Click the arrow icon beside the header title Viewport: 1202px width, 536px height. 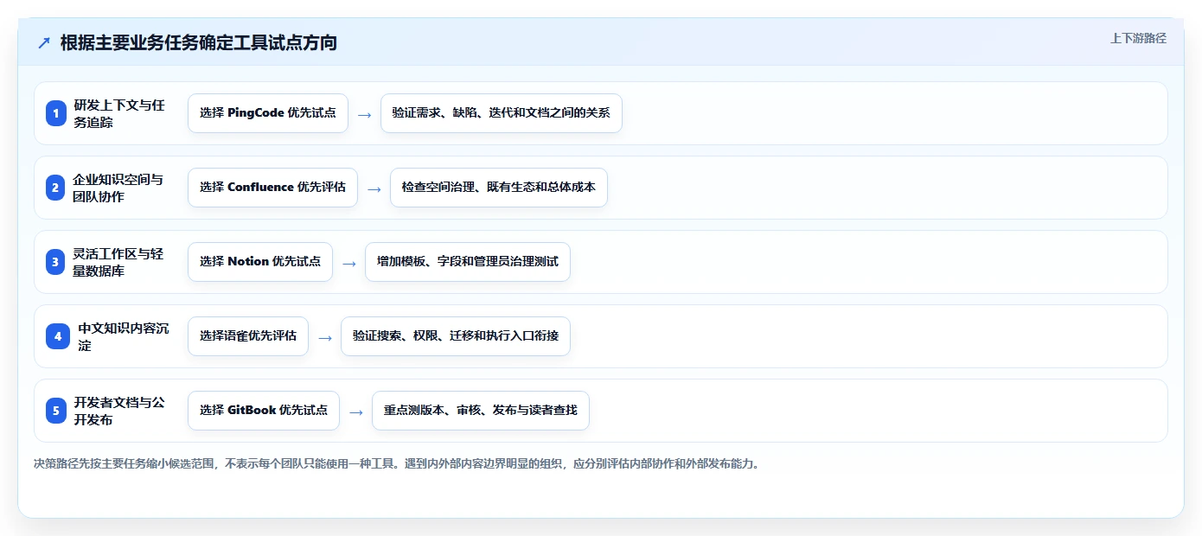coord(44,42)
